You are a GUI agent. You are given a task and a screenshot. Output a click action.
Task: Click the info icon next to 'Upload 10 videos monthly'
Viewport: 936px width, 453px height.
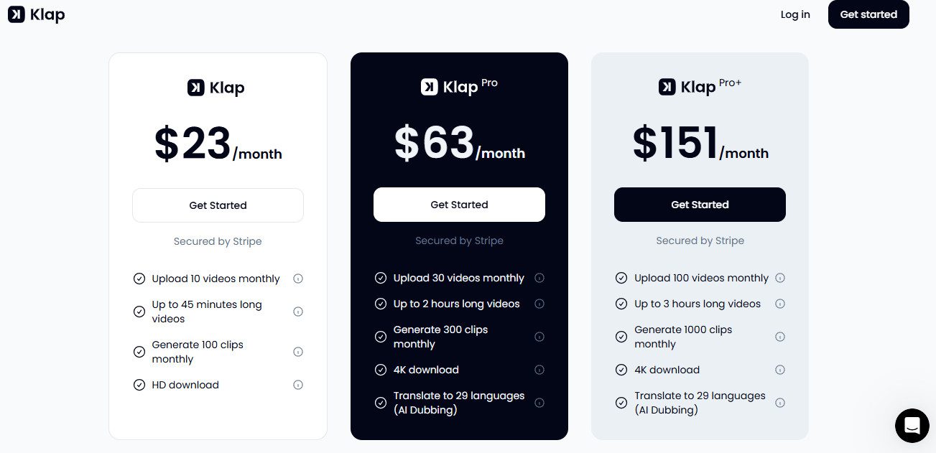298,279
